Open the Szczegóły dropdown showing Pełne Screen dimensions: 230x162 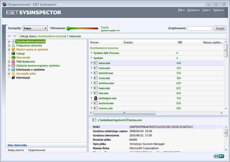pyautogui.click(x=35, y=28)
